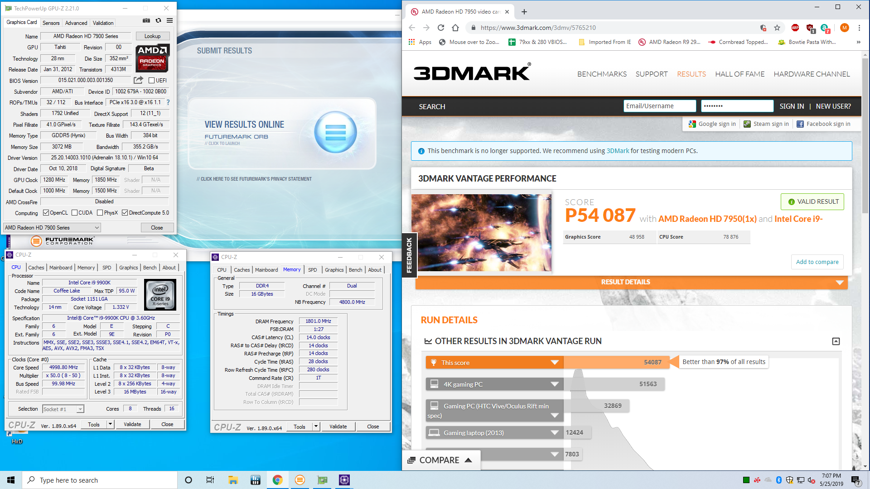Viewport: 870px width, 489px height.
Task: Click the blue Futuremark ORB launch orb
Action: [335, 133]
